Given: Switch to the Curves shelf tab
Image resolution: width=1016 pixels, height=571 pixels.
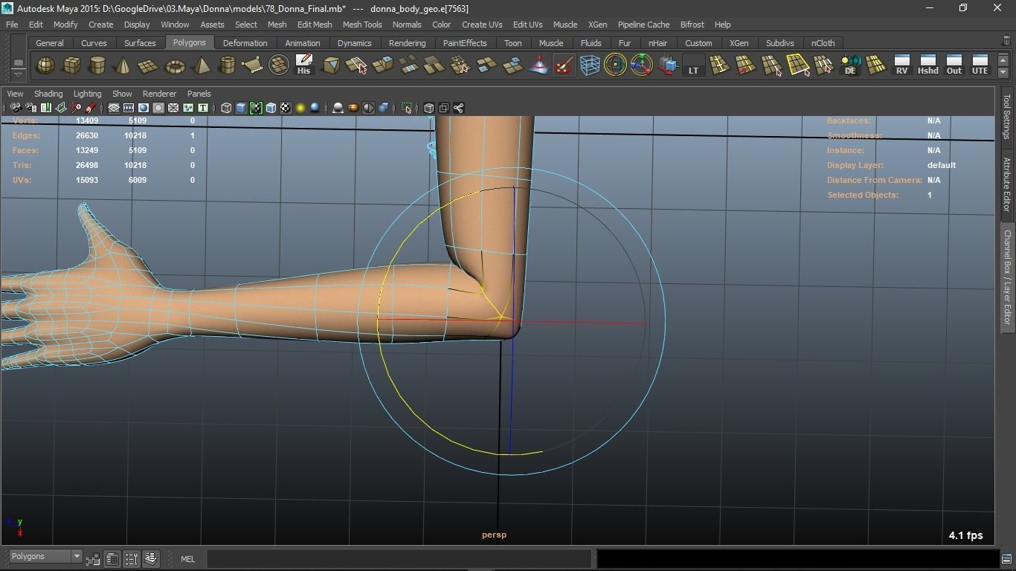Looking at the screenshot, I should point(94,43).
